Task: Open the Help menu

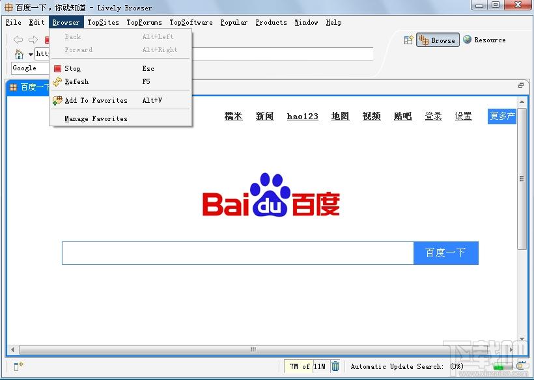Action: [333, 23]
